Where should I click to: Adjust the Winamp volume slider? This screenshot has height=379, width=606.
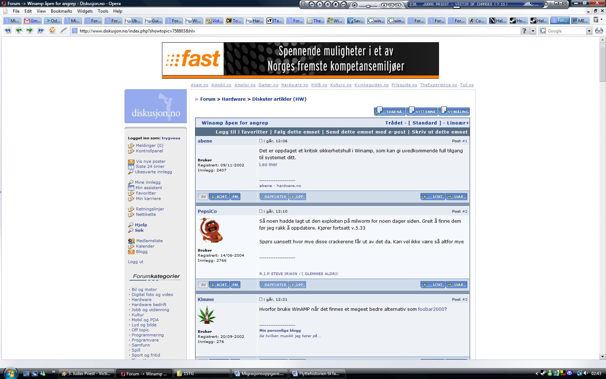click(x=369, y=5)
